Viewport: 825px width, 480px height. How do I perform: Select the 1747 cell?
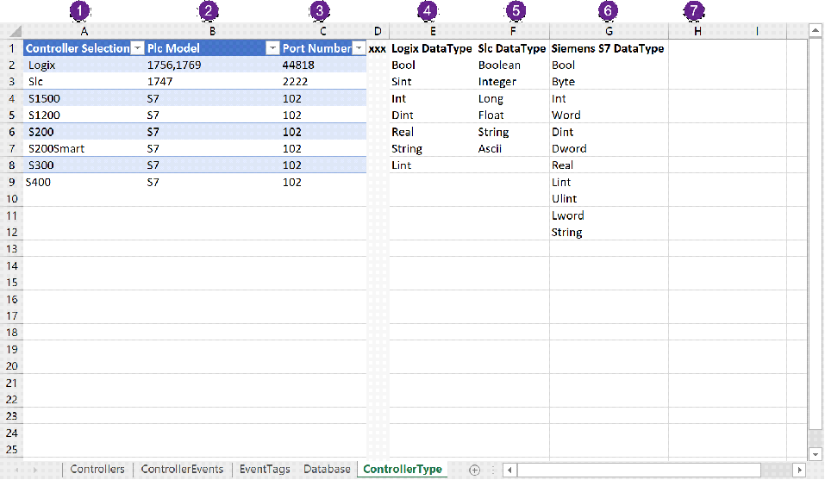(213, 82)
